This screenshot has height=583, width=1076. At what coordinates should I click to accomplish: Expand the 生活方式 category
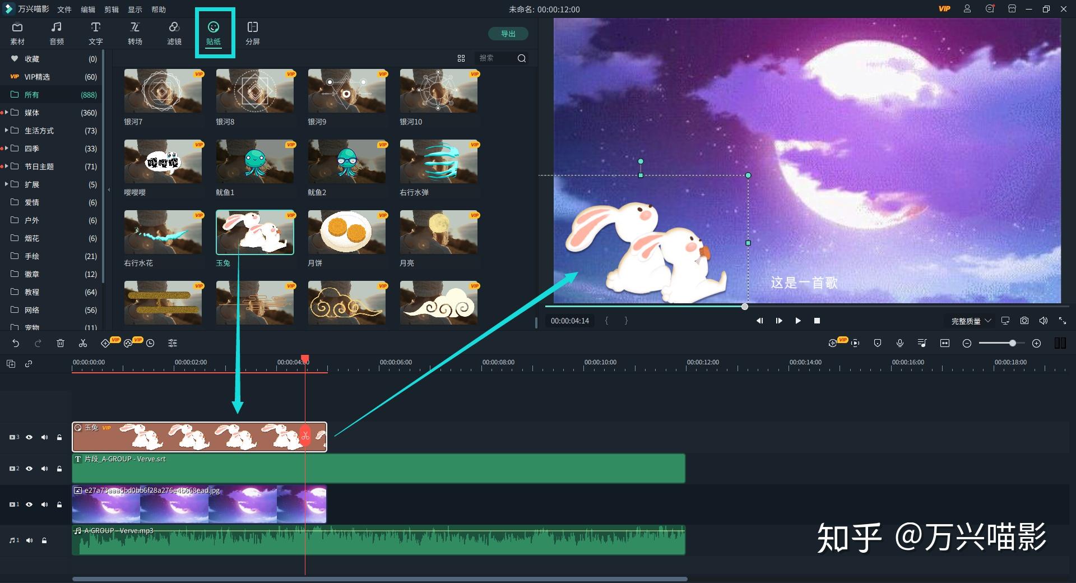click(7, 130)
